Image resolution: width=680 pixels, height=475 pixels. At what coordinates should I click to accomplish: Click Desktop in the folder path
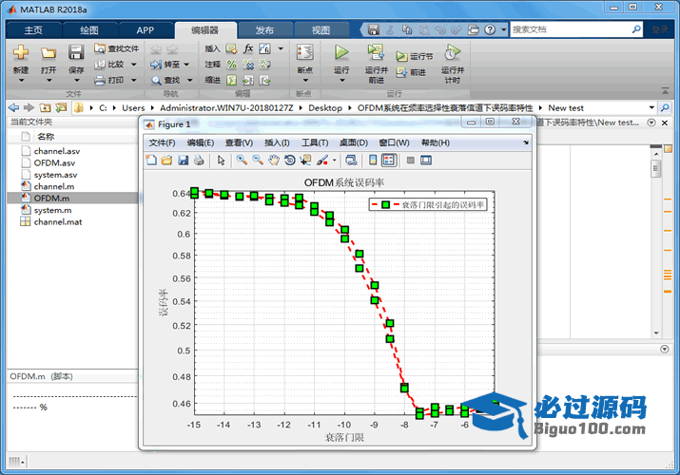[325, 107]
